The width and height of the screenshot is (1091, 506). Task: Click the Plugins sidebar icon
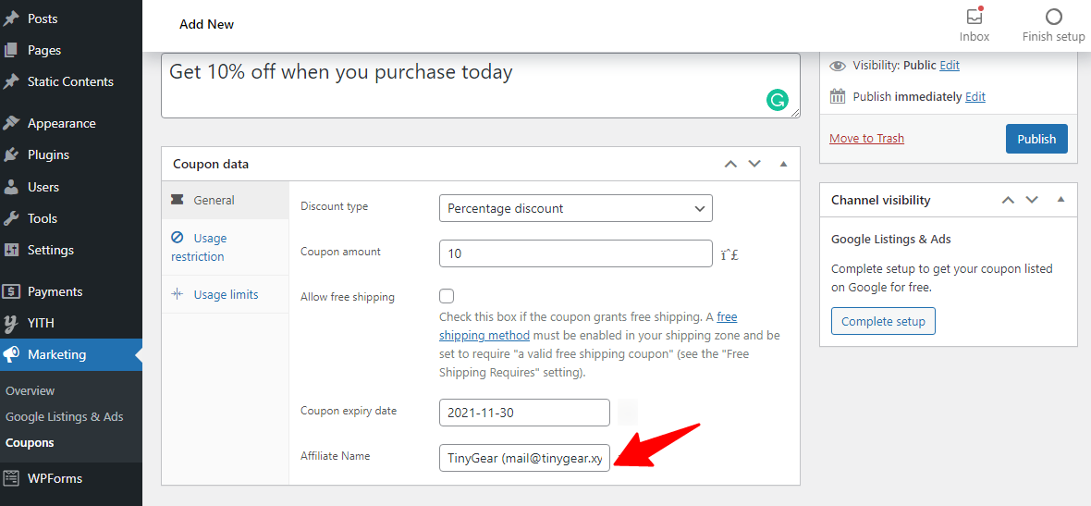pyautogui.click(x=11, y=154)
